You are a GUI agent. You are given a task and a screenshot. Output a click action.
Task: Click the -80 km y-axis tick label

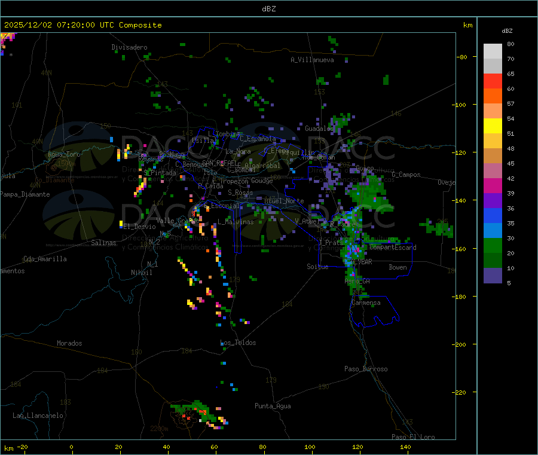(x=462, y=57)
